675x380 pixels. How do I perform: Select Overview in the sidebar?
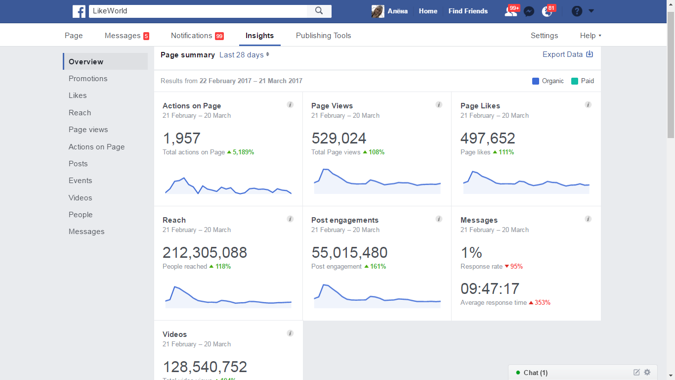(x=105, y=62)
